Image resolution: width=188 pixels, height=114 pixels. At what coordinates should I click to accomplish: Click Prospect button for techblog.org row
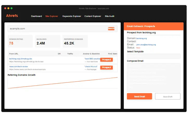point(106,60)
